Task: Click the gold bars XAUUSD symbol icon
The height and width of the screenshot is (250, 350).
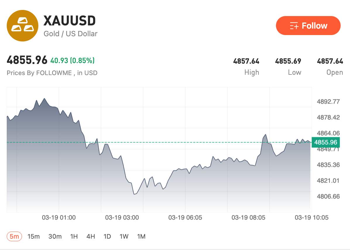Action: click(x=23, y=26)
